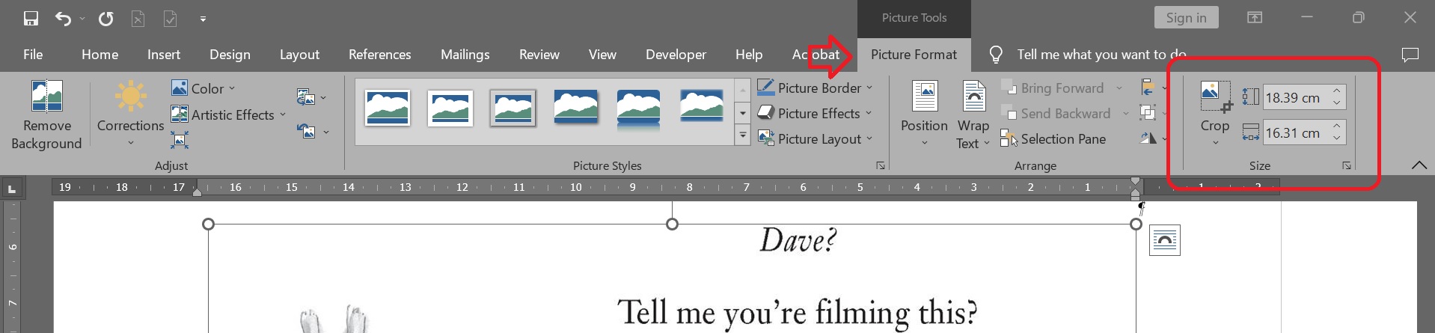The height and width of the screenshot is (333, 1435).
Task: Open the File tab
Action: pos(33,55)
